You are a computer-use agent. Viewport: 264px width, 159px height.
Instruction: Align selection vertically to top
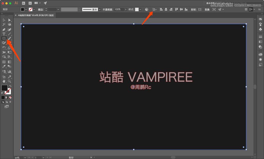click(176, 9)
